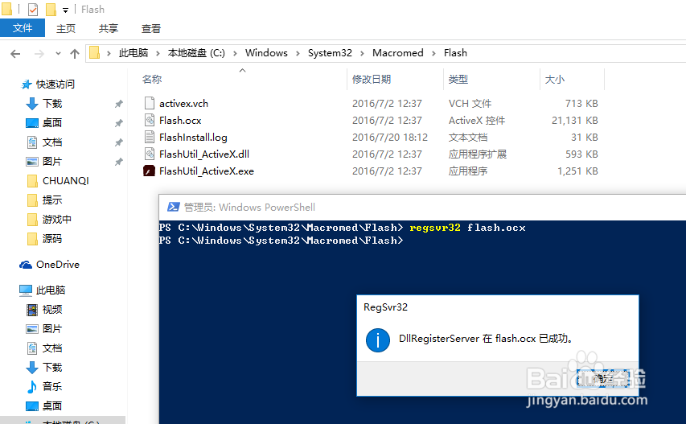Click the blue information icon in RegSvr32 dialog
The image size is (686, 424).
pyautogui.click(x=378, y=340)
